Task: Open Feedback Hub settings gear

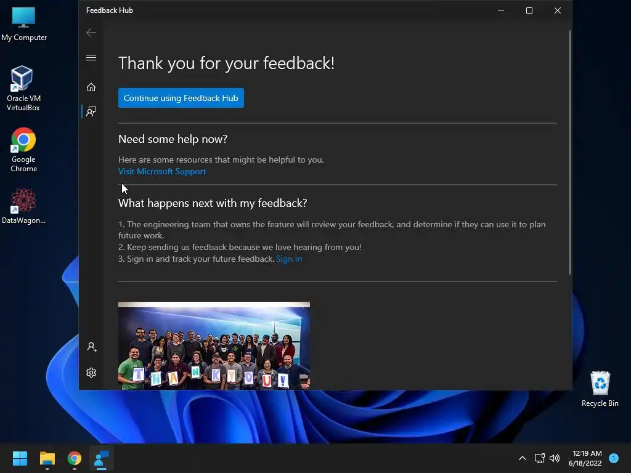Action: point(91,373)
